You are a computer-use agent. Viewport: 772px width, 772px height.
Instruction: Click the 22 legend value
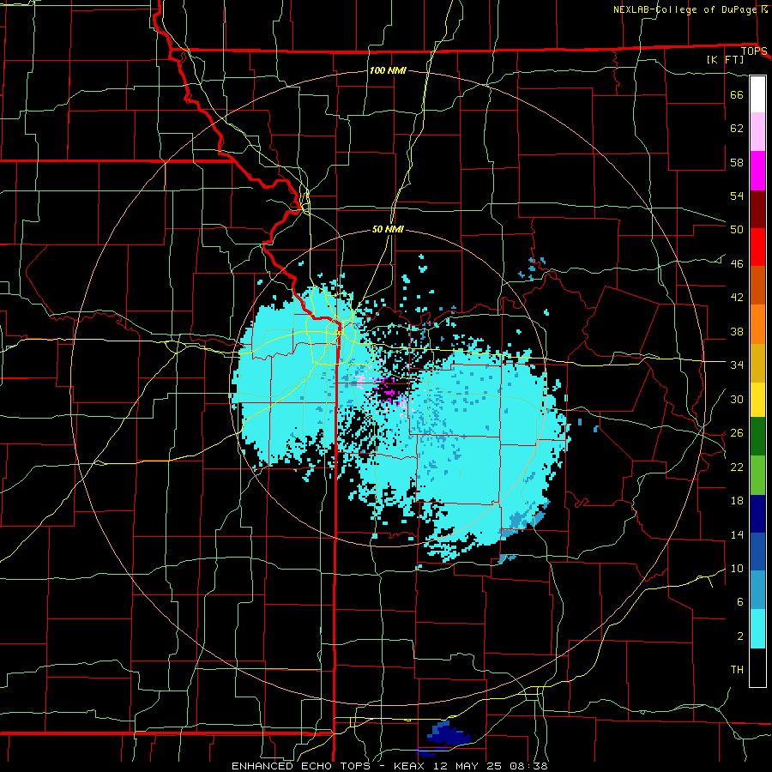click(737, 467)
